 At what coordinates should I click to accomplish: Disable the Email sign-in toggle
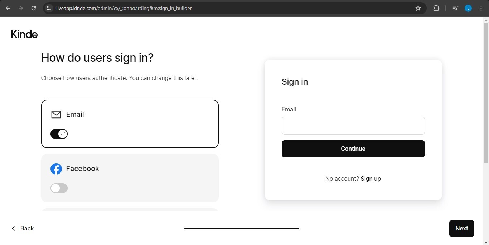coord(59,134)
